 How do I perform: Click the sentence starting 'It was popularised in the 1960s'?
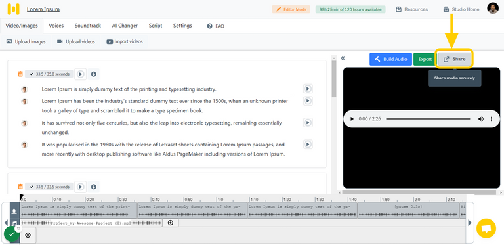pos(163,149)
